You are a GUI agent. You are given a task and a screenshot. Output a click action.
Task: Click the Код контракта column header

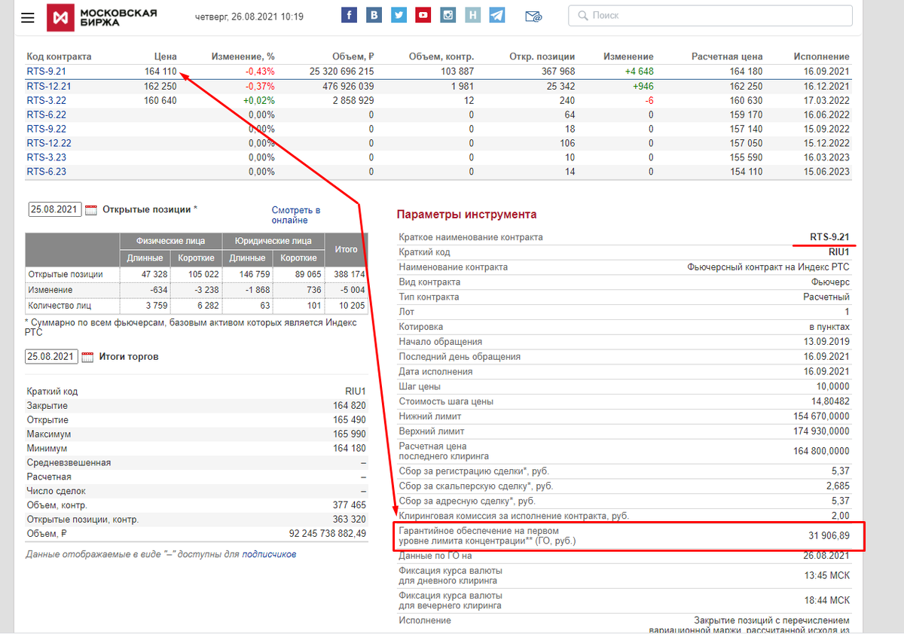pyautogui.click(x=59, y=56)
